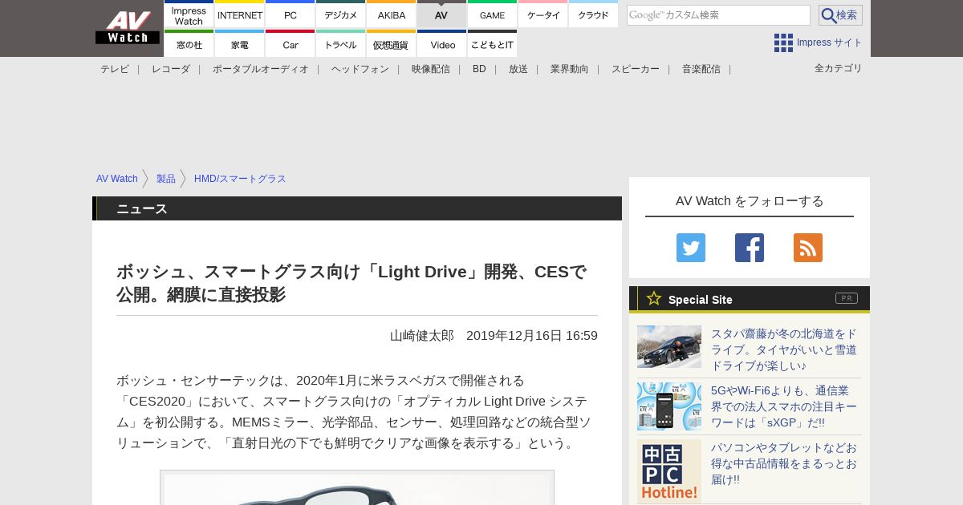Open the Impress Watch tab
963x505 pixels.
point(189,14)
